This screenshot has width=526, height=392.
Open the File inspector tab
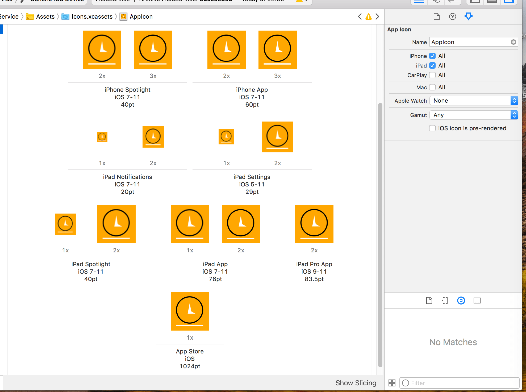(436, 16)
